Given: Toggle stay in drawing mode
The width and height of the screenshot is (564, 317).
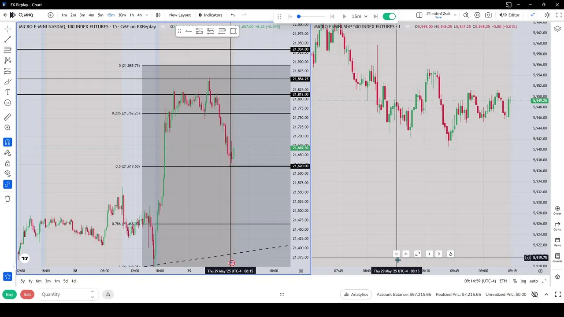Looking at the screenshot, I should [7, 153].
